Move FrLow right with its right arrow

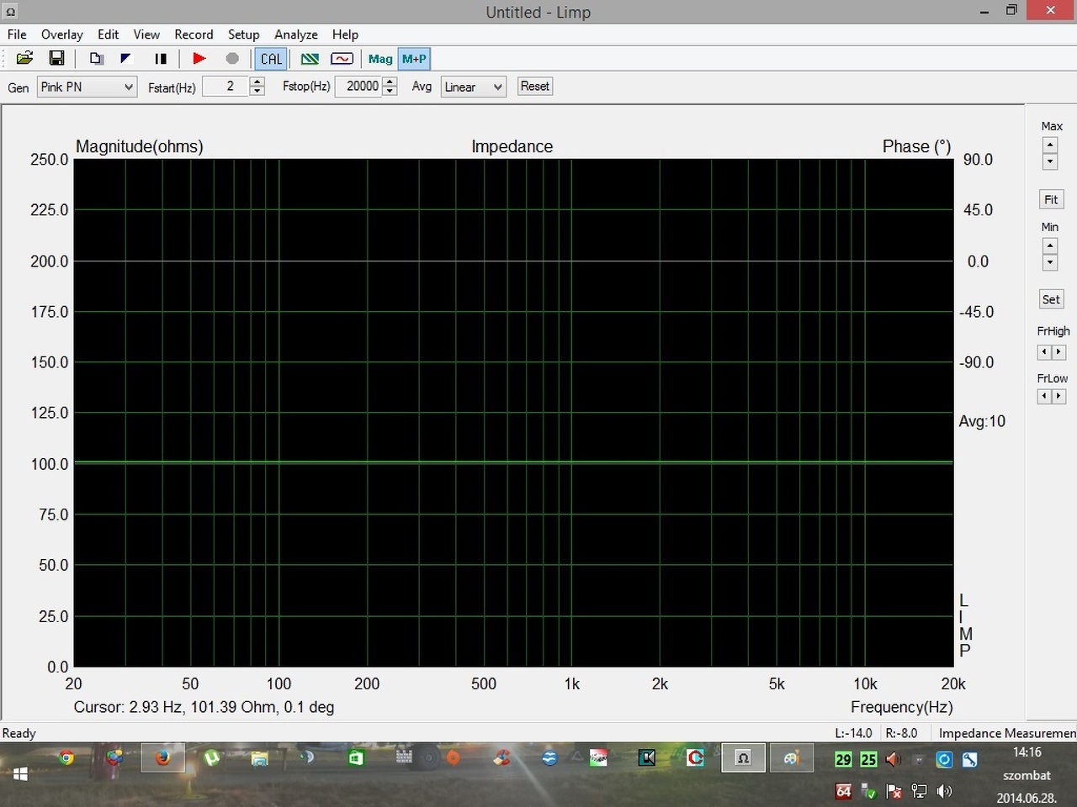pyautogui.click(x=1058, y=396)
